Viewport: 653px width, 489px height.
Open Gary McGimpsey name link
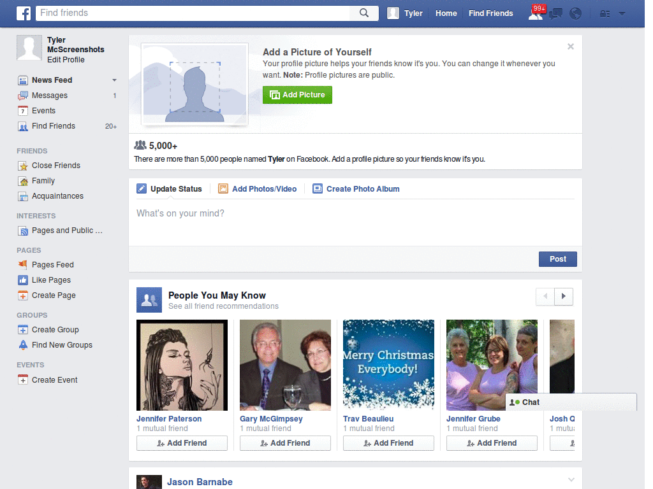271,419
